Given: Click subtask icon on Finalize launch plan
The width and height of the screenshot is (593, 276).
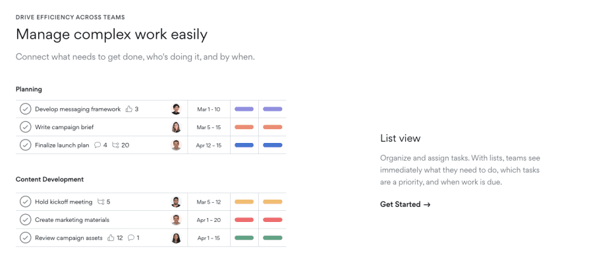Looking at the screenshot, I should coord(116,145).
